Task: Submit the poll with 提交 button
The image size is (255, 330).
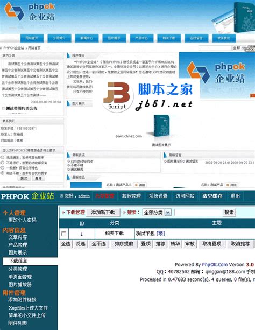Action: pyautogui.click(x=24, y=178)
